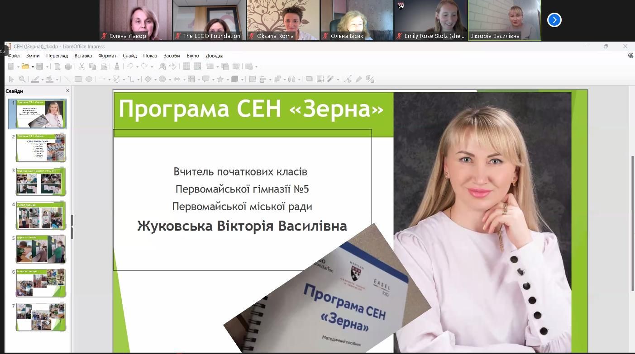Select the smiley Symbol Shapes tool
Screen dimensions: 635x354
coord(162,79)
